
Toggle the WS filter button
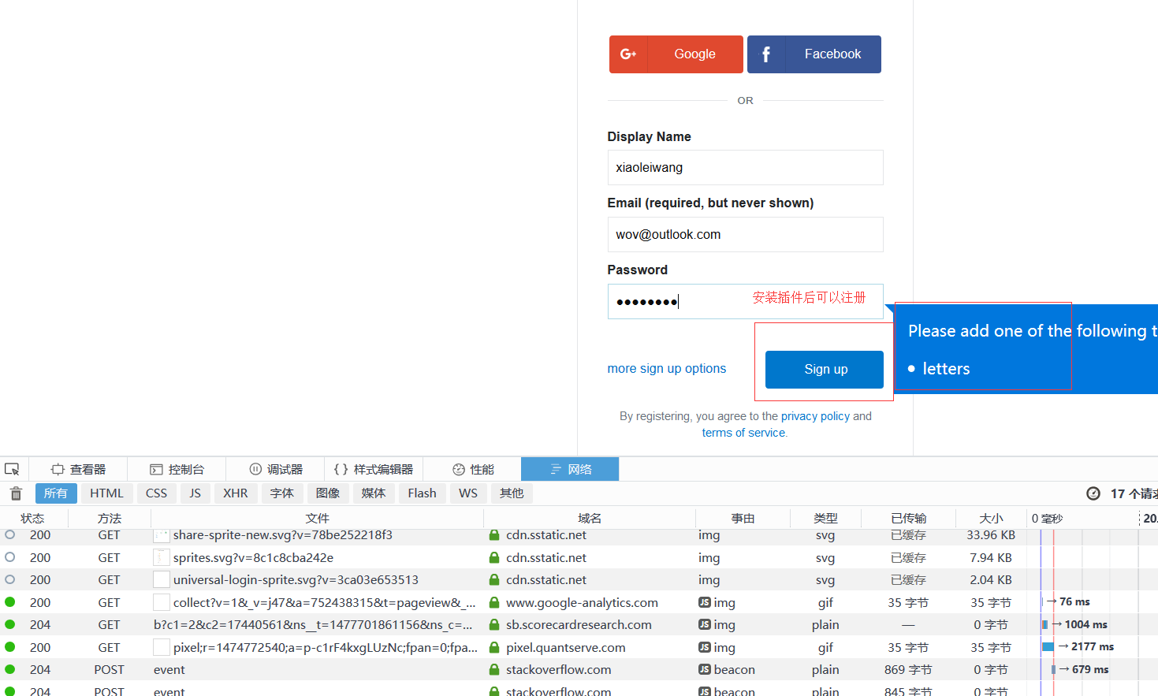(x=468, y=493)
